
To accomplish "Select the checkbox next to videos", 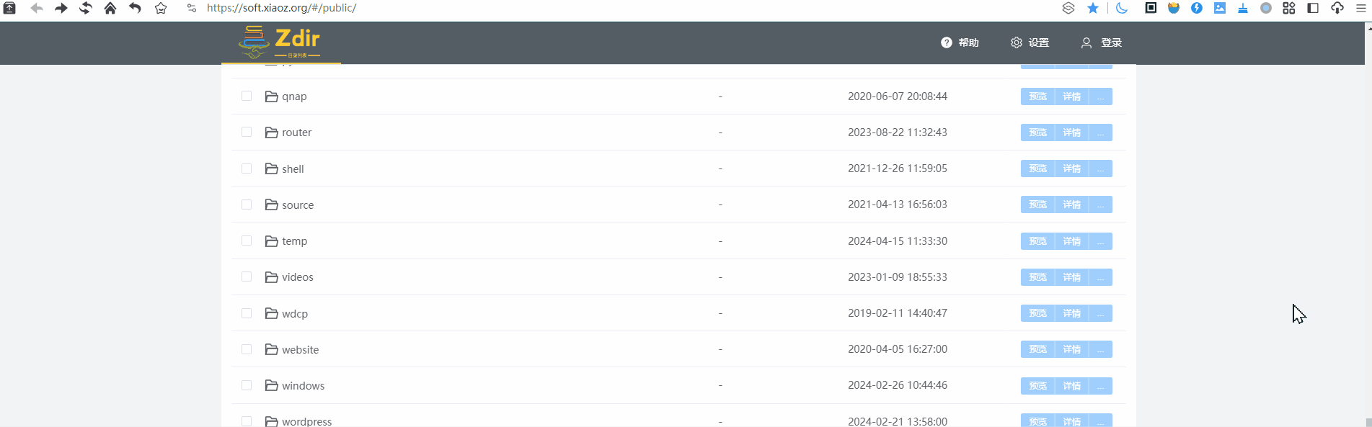I will tap(247, 277).
